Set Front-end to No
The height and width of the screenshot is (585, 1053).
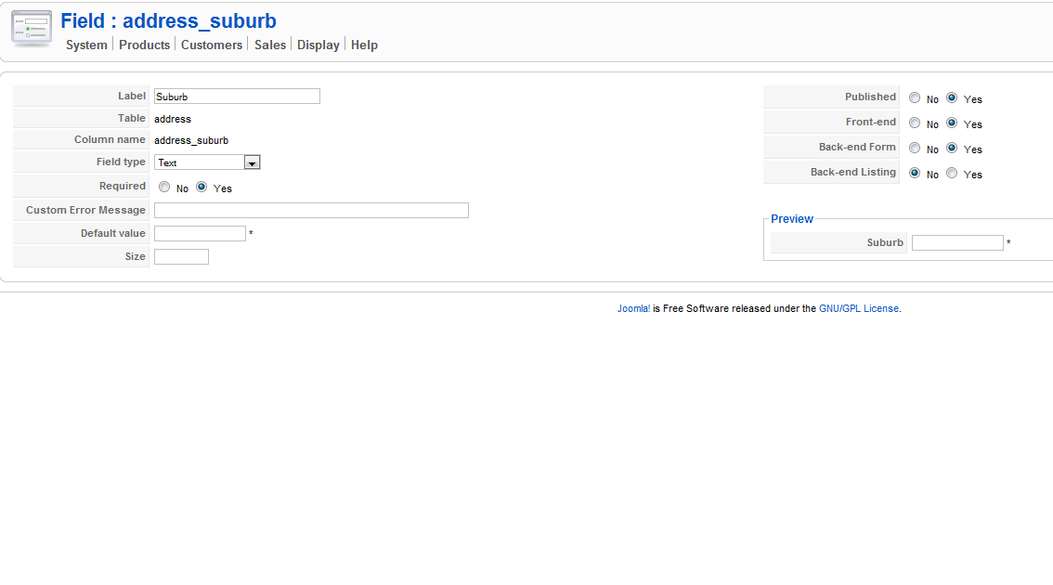coord(915,123)
